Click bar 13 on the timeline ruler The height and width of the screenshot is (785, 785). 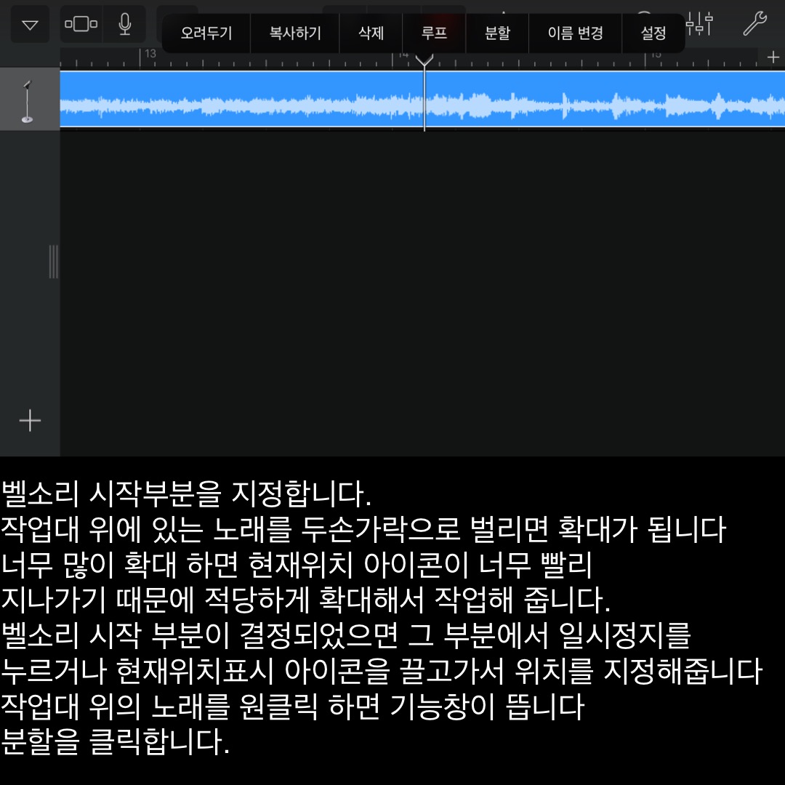point(149,55)
